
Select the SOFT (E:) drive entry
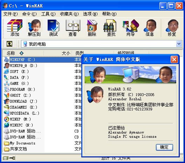click(16, 72)
